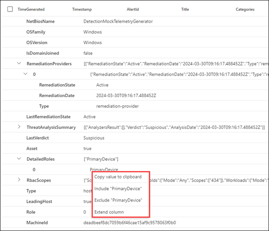
Task: Collapse the DetailedRoles row
Action: (19, 159)
